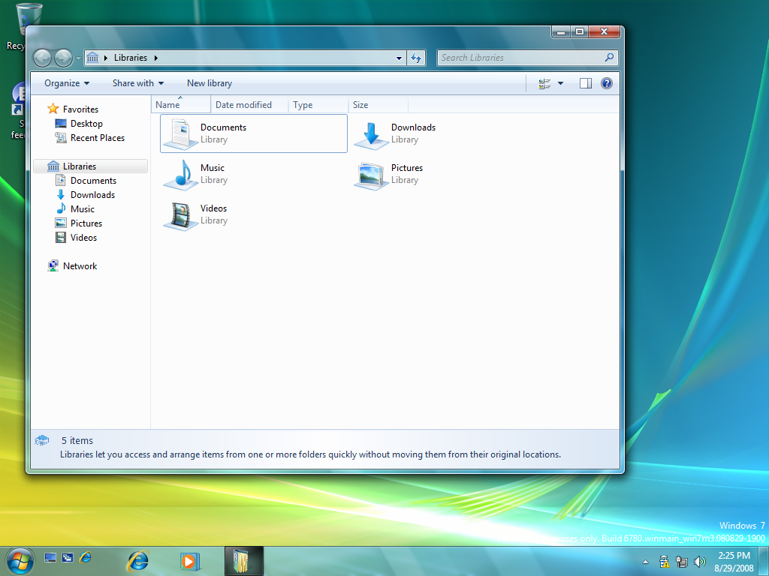The image size is (769, 576).
Task: Open the Share with dropdown
Action: coord(137,83)
